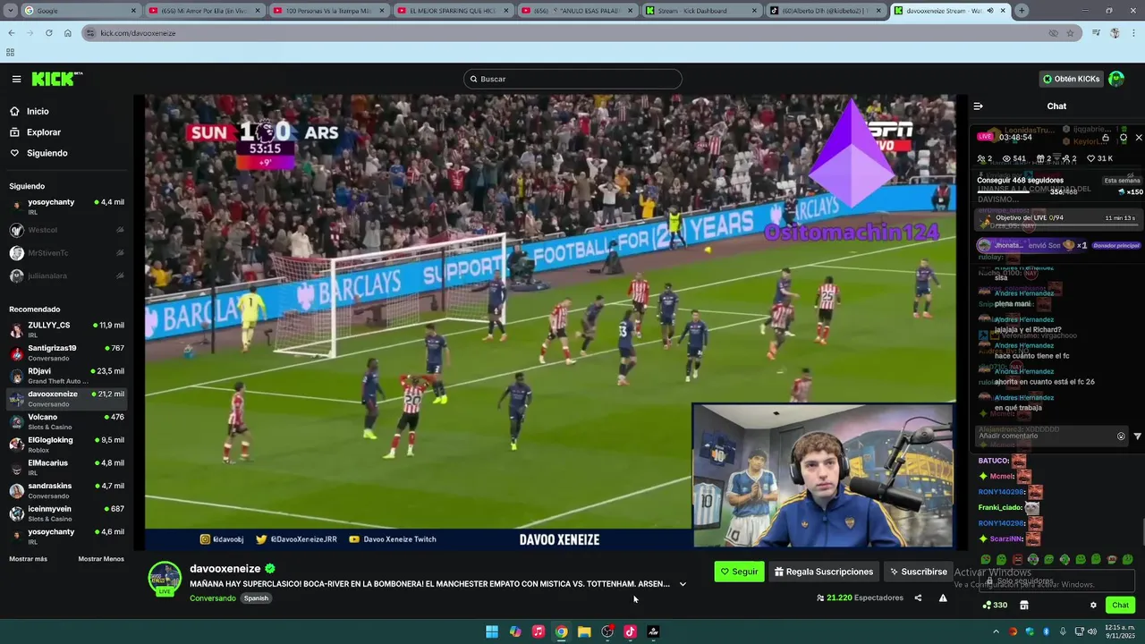This screenshot has height=644, width=1145.
Task: Click the green Chat send button
Action: click(x=1120, y=606)
